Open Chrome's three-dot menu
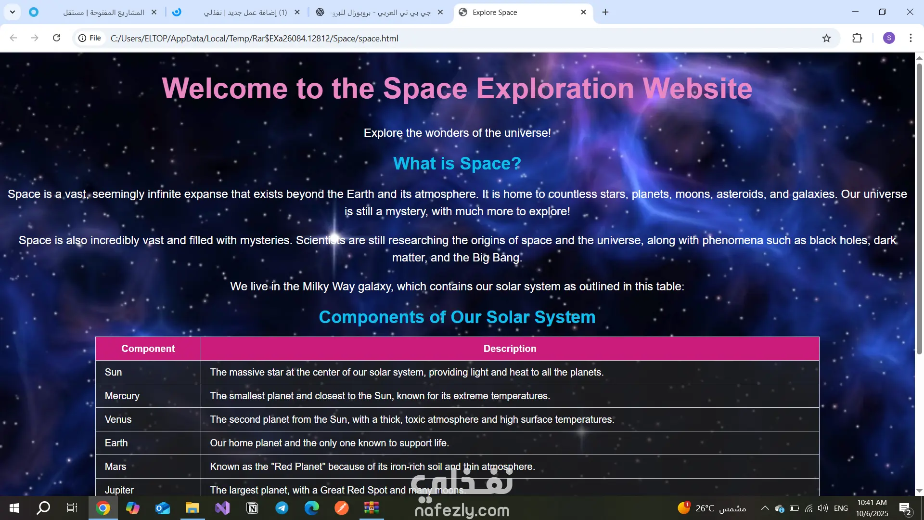Viewport: 924px width, 520px height. pos(911,38)
